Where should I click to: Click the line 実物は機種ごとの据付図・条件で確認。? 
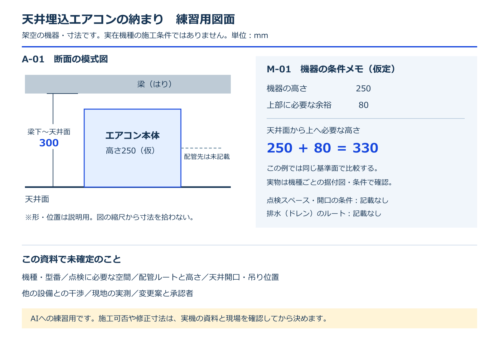329,182
